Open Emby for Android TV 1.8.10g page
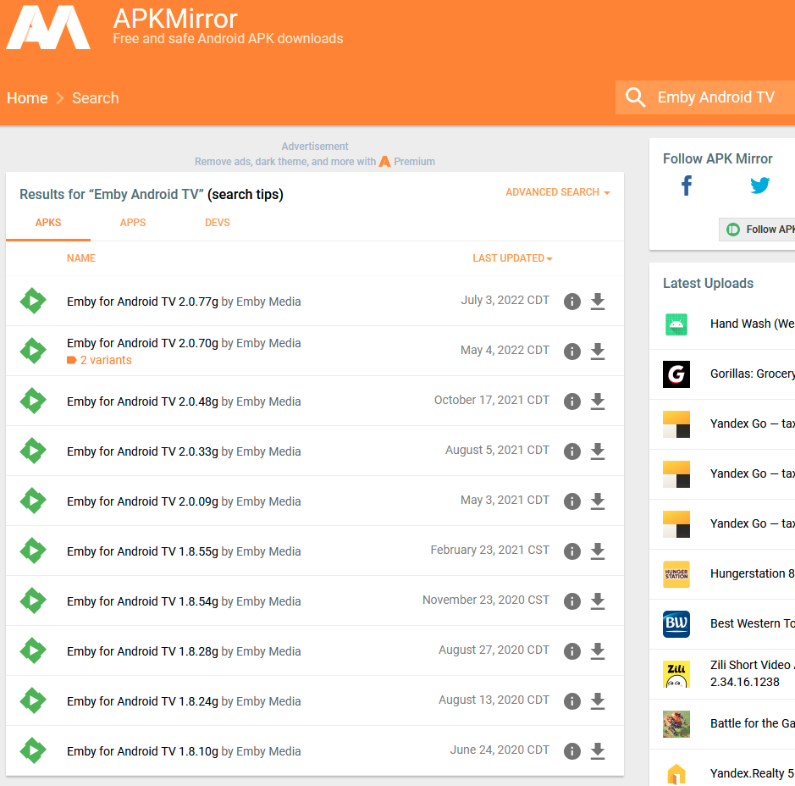 142,751
